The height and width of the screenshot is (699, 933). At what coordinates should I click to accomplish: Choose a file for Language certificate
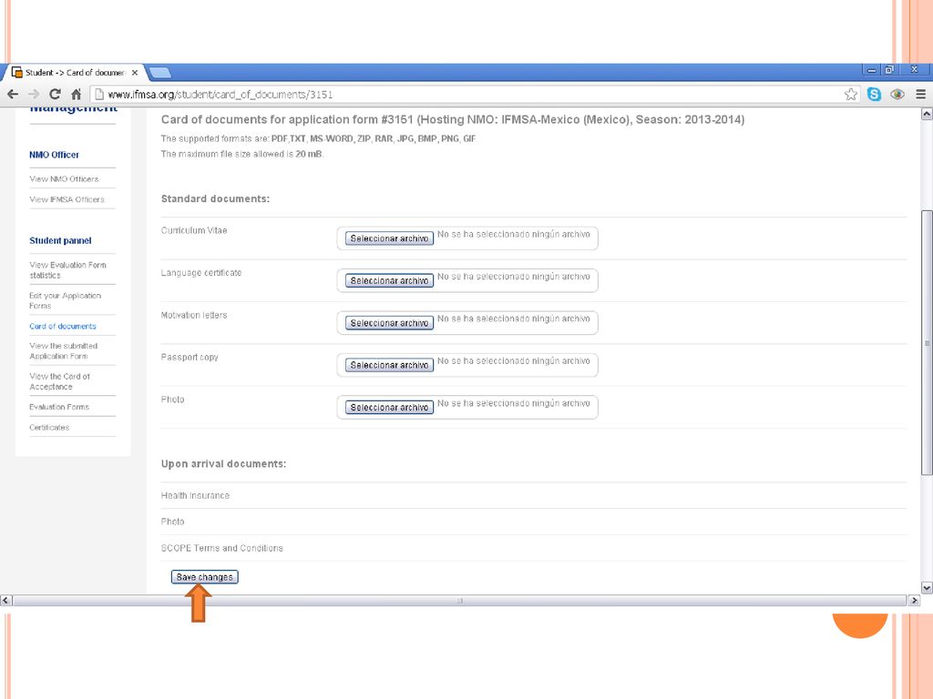pyautogui.click(x=389, y=280)
